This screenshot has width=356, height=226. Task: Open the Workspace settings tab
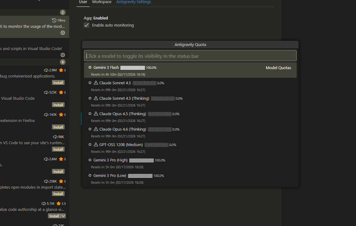(102, 2)
